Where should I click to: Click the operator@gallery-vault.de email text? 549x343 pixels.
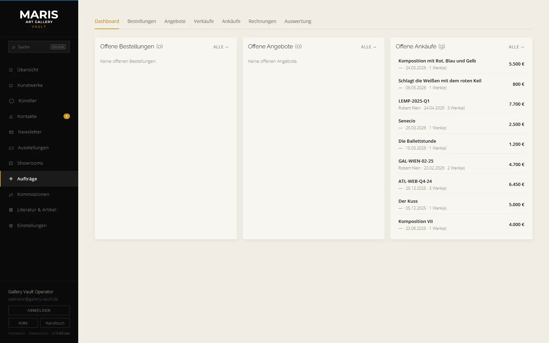point(33,299)
